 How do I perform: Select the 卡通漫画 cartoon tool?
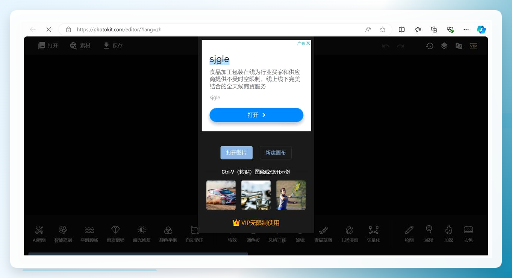(350, 234)
